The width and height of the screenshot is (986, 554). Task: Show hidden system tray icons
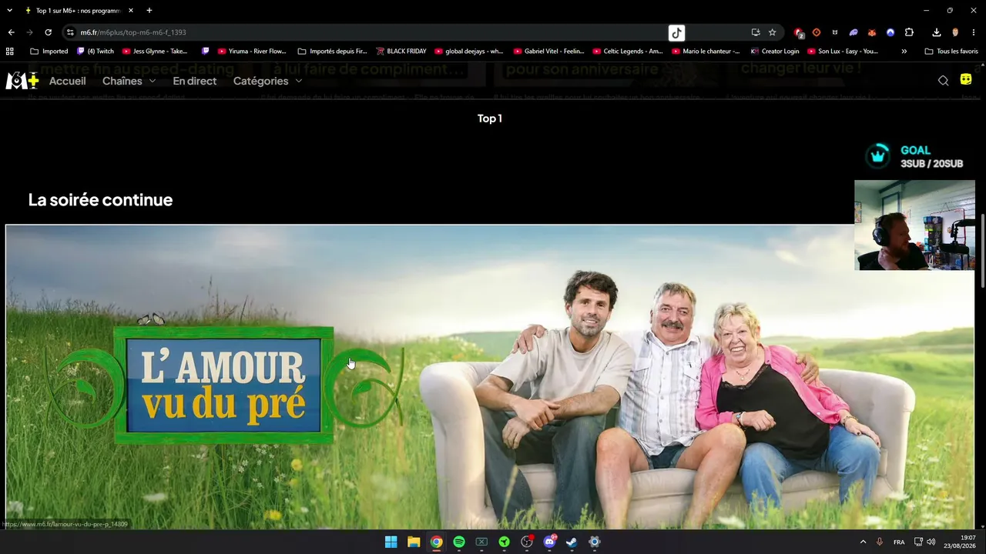863,542
